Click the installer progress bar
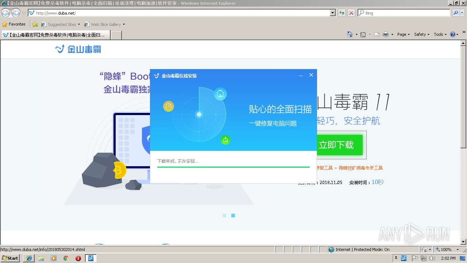 233,167
